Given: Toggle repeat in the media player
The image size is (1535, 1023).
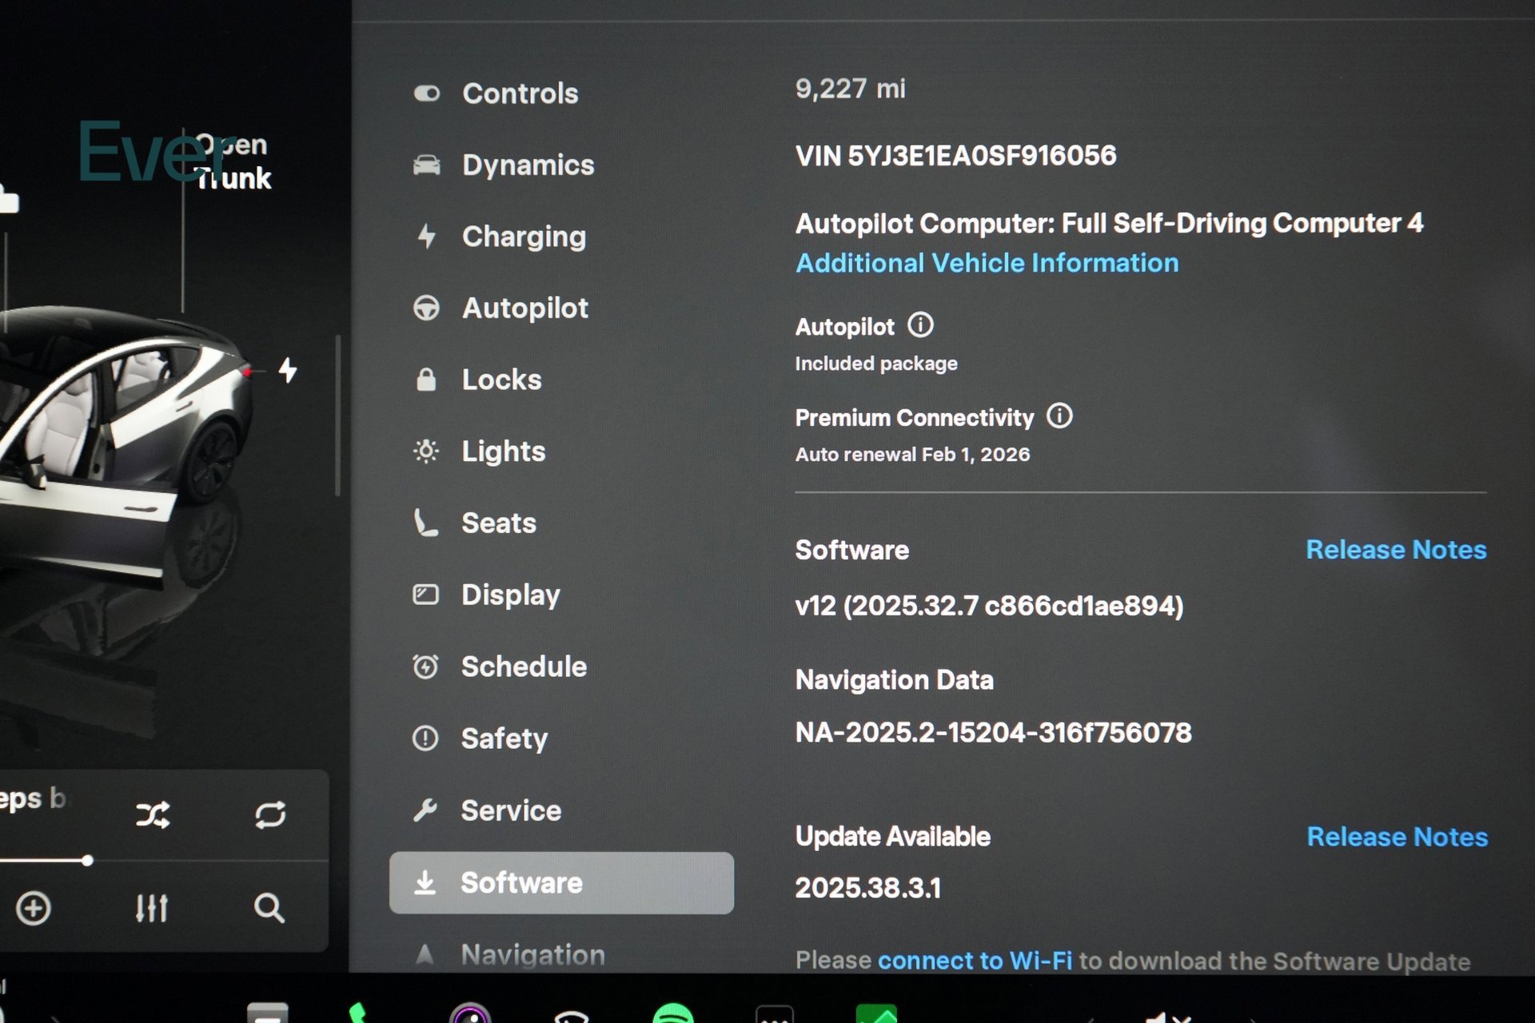Looking at the screenshot, I should click(x=270, y=815).
